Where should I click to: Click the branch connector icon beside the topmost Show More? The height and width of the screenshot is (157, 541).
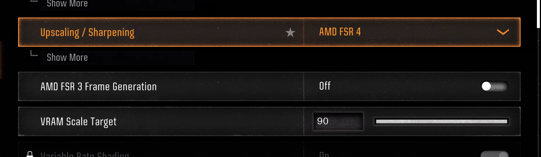[34, 1]
